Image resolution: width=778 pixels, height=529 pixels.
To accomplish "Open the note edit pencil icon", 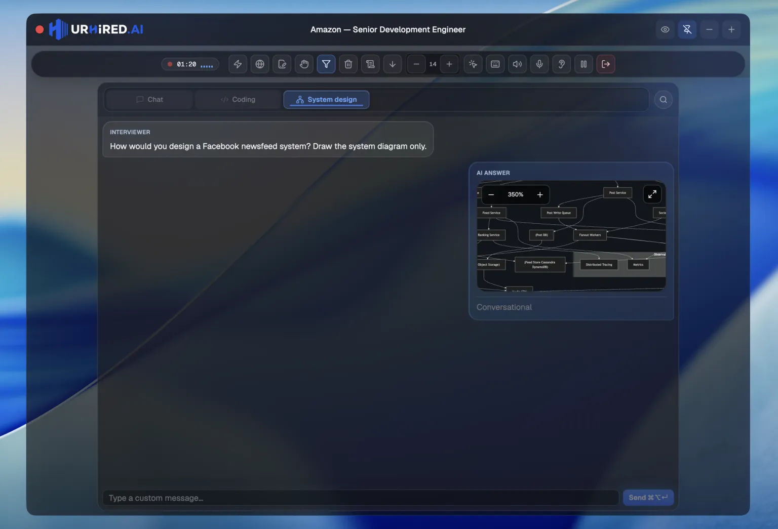I will pyautogui.click(x=282, y=64).
